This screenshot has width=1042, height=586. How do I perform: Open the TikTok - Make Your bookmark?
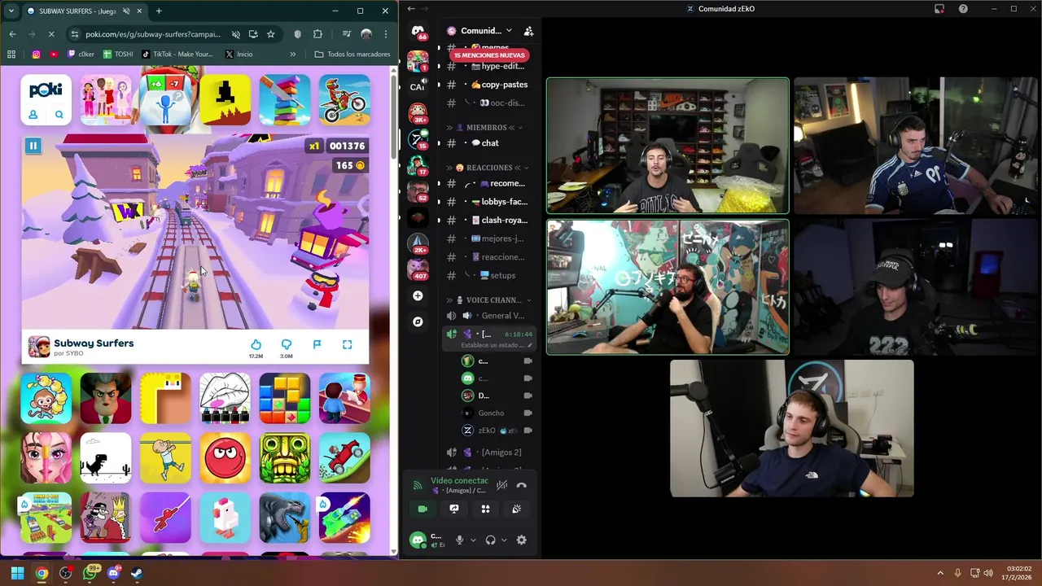(177, 55)
